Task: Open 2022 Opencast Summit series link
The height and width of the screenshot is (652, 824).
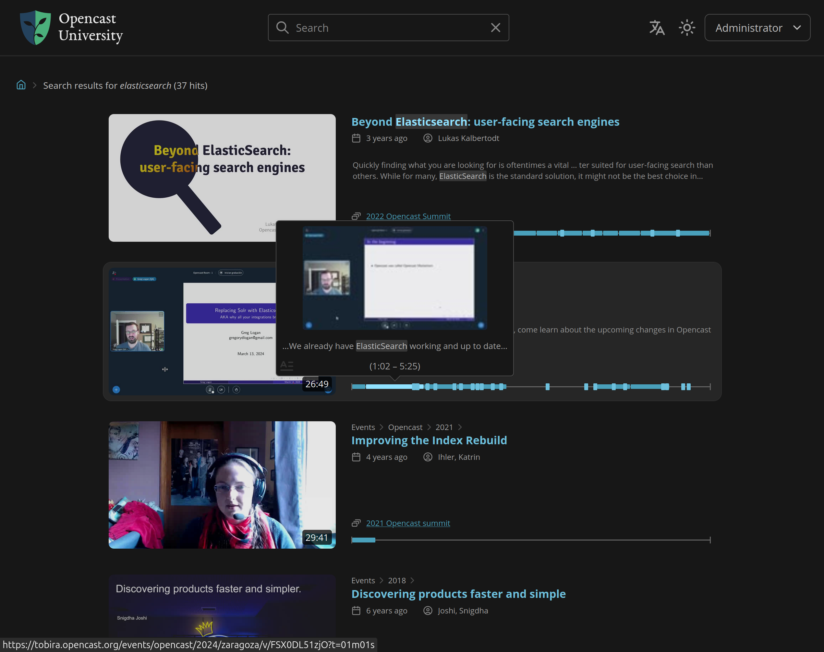Action: point(408,216)
